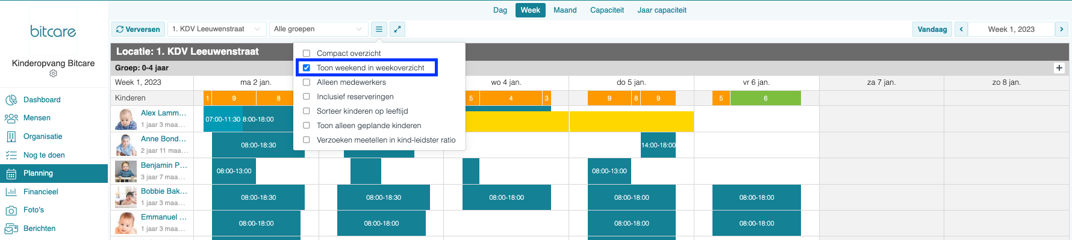
Task: Click the fullscreen expand arrows icon
Action: click(397, 29)
